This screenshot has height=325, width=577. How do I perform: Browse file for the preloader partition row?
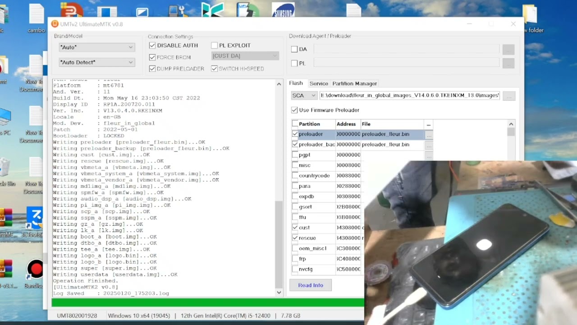tap(429, 135)
